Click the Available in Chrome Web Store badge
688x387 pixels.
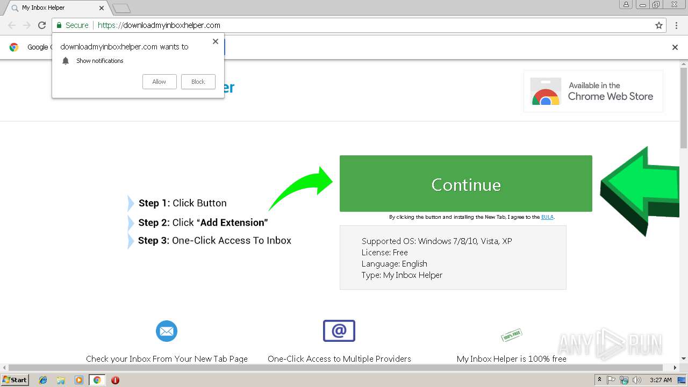(593, 91)
